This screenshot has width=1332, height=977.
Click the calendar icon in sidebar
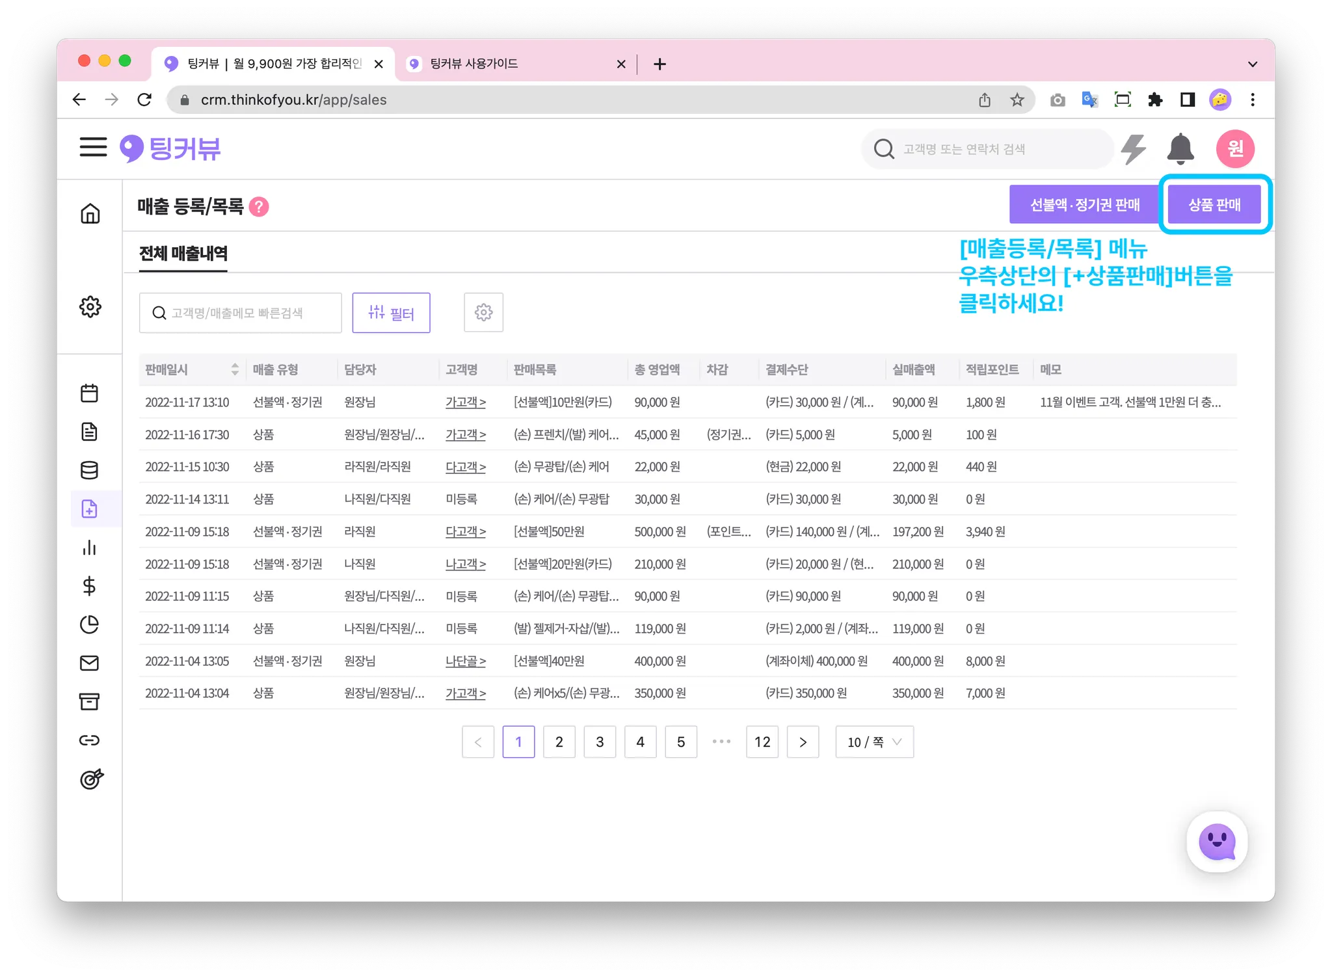tap(90, 393)
